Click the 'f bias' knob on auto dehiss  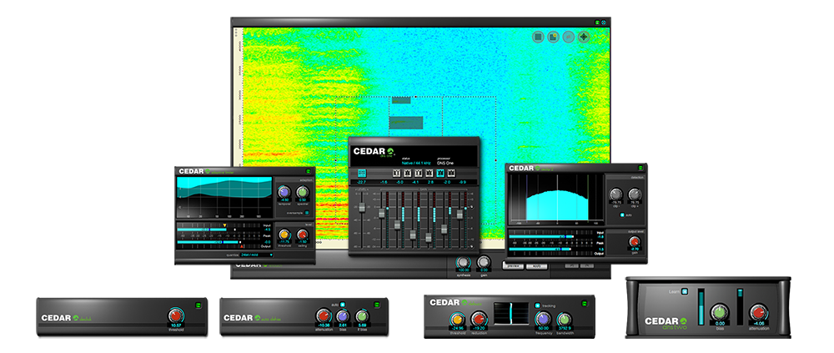(x=362, y=315)
